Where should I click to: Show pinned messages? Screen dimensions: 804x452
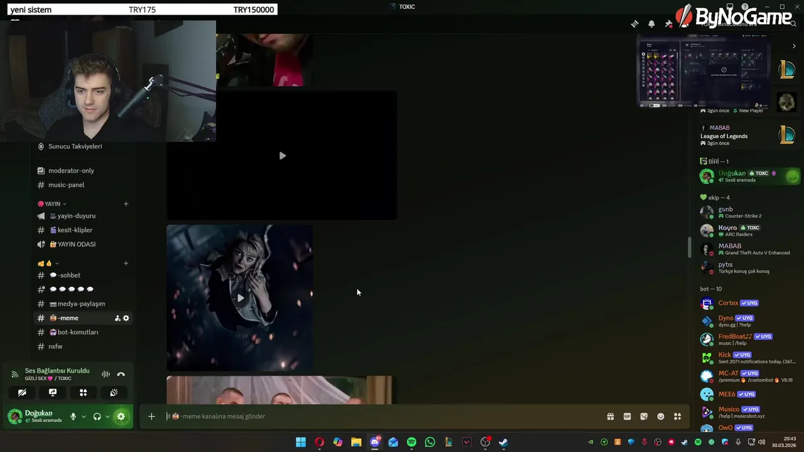click(x=668, y=24)
